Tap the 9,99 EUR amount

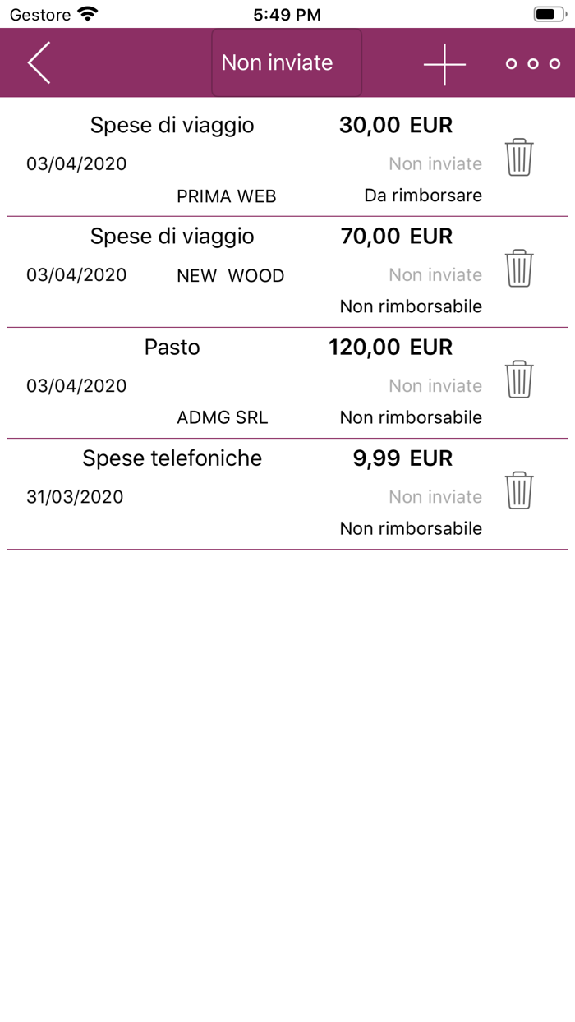(x=404, y=458)
